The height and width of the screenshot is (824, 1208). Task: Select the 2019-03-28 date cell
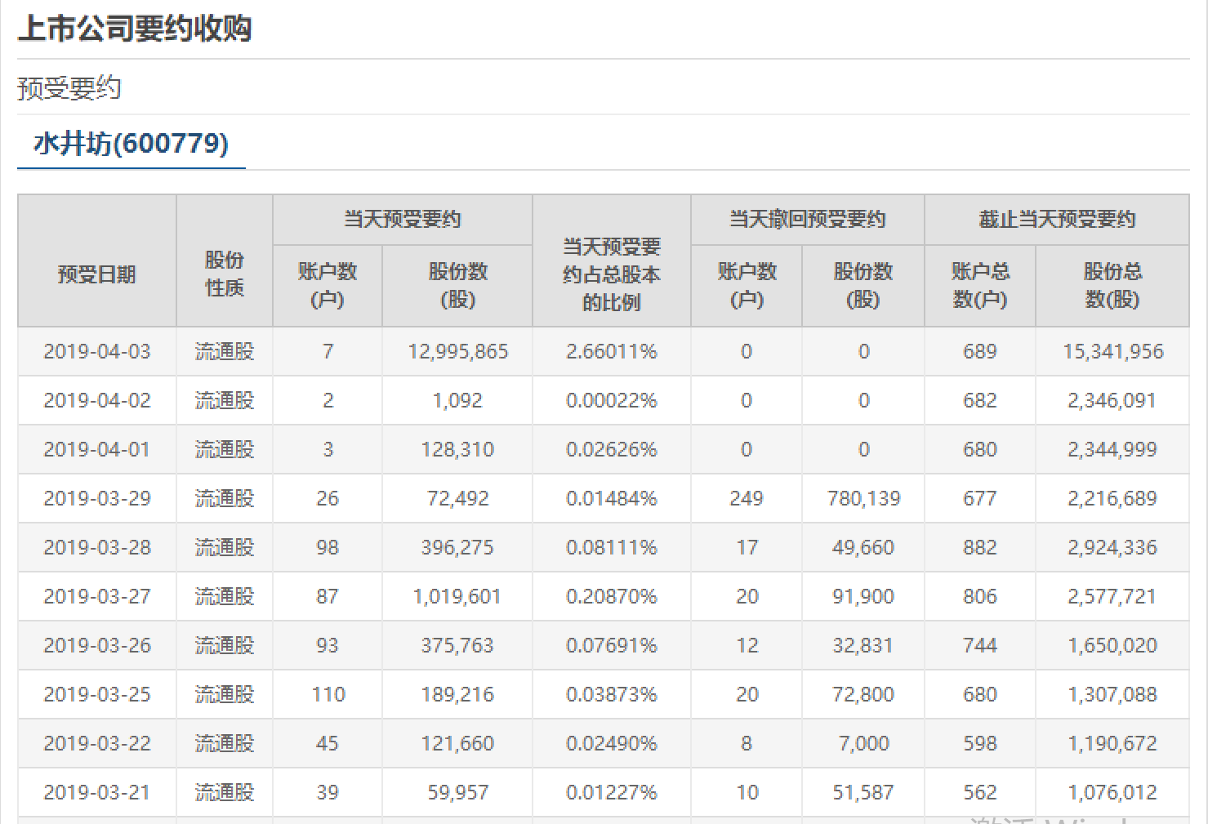tap(97, 548)
